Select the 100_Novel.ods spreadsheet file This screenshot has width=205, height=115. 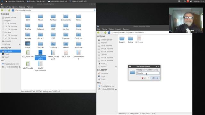pos(28,54)
